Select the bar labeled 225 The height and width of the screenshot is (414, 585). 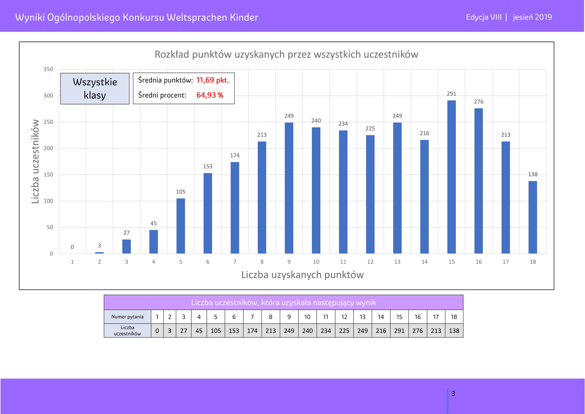pyautogui.click(x=370, y=194)
